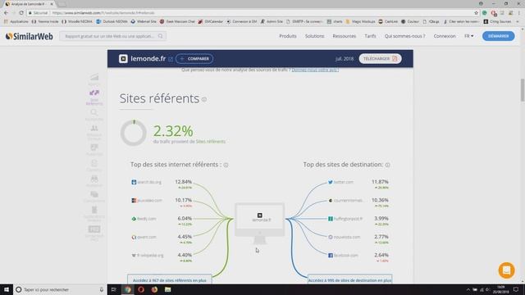Open Opera from the taskbar
This screenshot has height=295, width=525.
tap(141, 289)
